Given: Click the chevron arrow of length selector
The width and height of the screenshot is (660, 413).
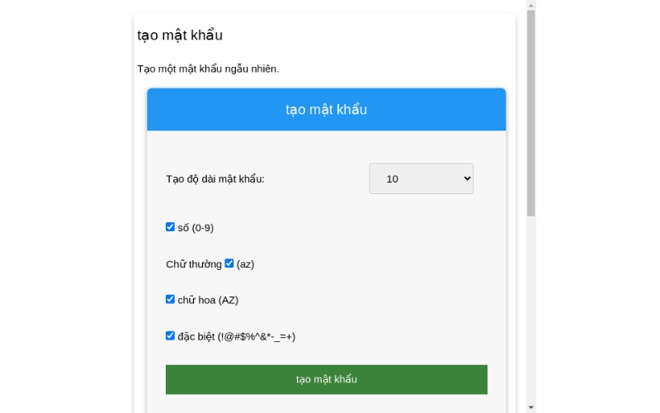Looking at the screenshot, I should point(467,178).
